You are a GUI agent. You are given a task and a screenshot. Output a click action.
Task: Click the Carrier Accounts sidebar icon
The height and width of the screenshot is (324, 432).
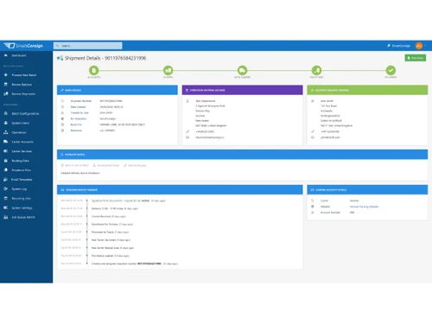pyautogui.click(x=6, y=142)
